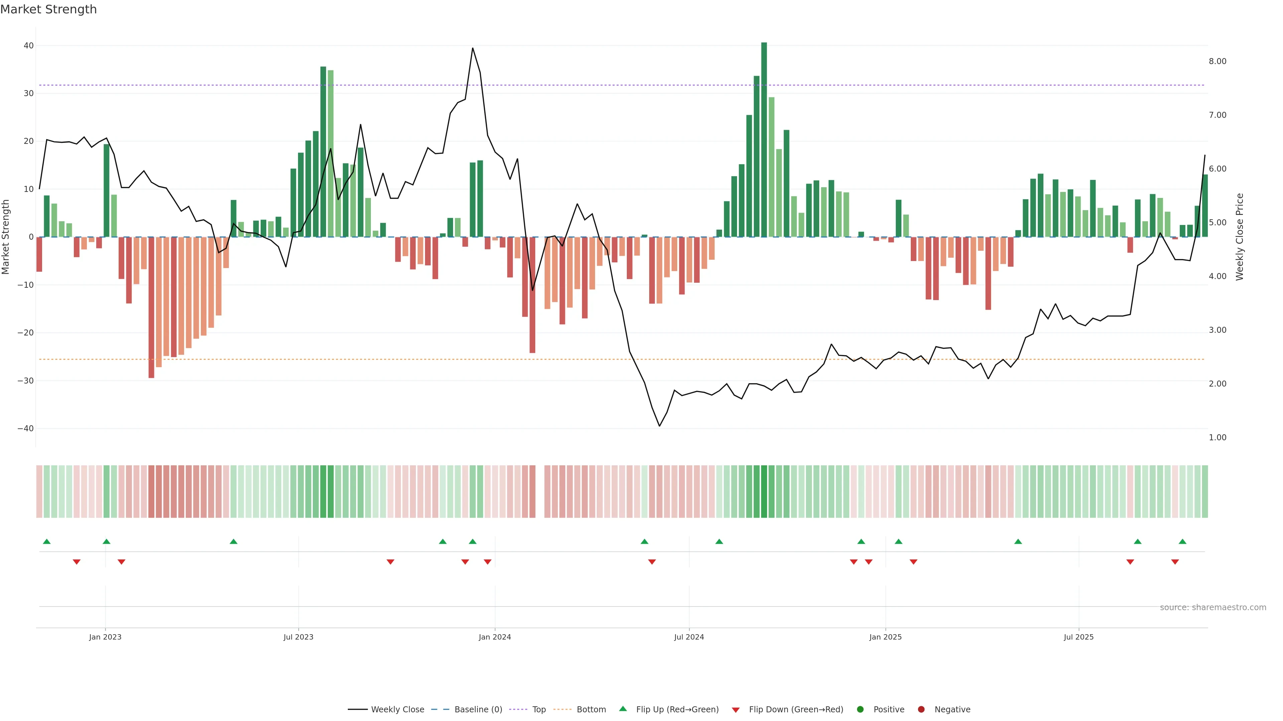Click the deepest red bar near -30
Viewport: 1283px width, 721px height.
coord(151,307)
